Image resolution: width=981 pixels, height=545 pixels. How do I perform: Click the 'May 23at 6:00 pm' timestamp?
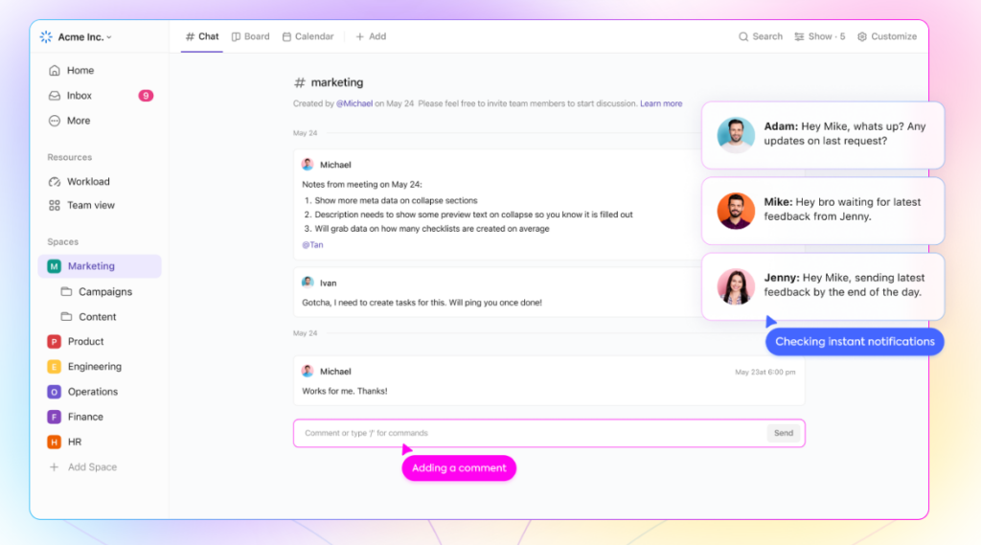tap(765, 372)
